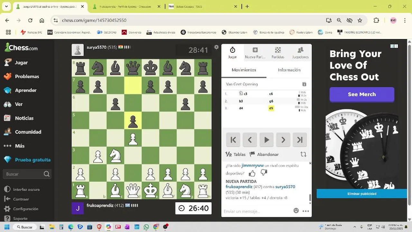The width and height of the screenshot is (412, 232).
Task: Bookmark this page star icon
Action: (360, 20)
